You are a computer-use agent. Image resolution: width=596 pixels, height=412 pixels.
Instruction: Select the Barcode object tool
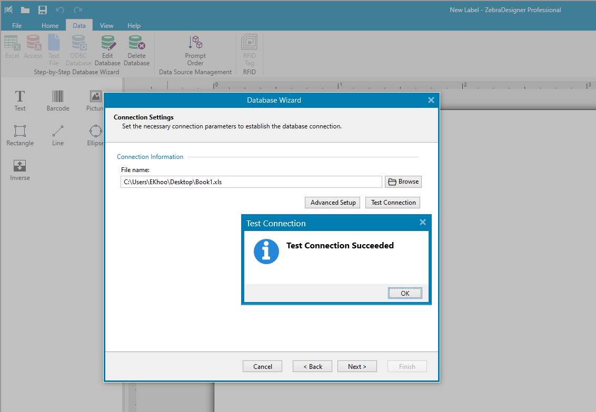(58, 101)
